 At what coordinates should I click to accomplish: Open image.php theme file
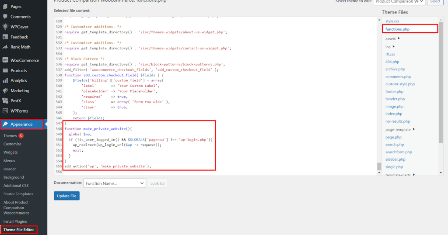394,106
